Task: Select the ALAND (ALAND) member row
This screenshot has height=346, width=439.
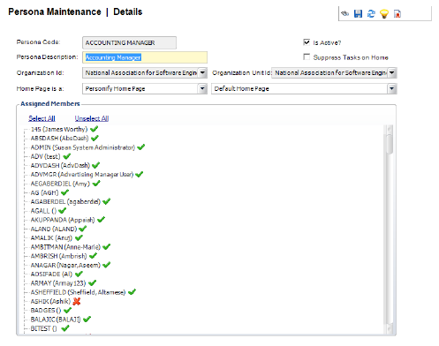Action: coord(54,229)
